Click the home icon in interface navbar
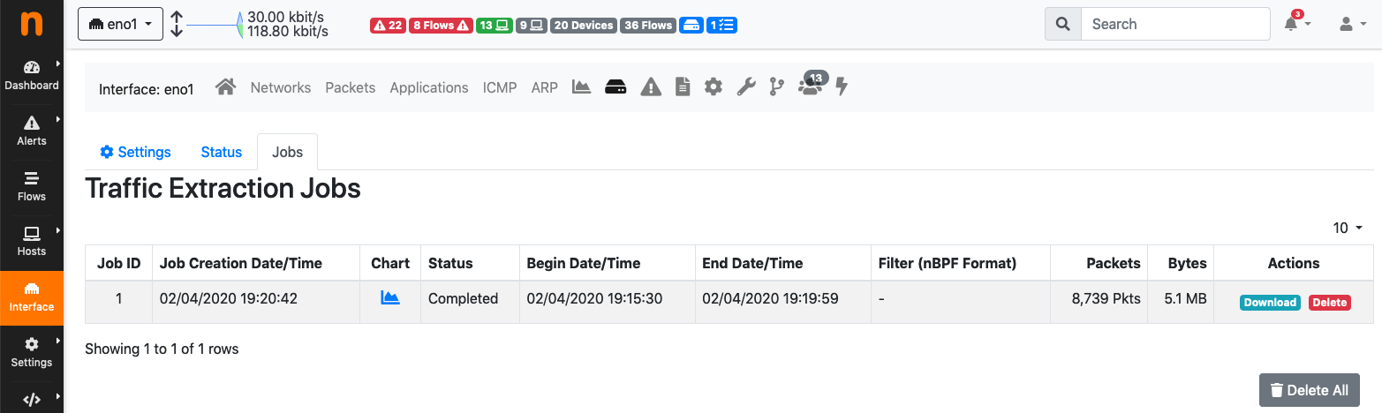 pyautogui.click(x=226, y=87)
